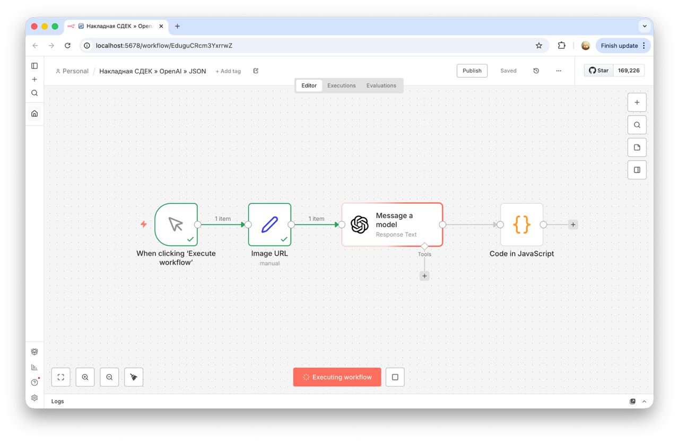Open the workflow more options menu
Viewport: 679px width, 442px height.
pyautogui.click(x=559, y=71)
